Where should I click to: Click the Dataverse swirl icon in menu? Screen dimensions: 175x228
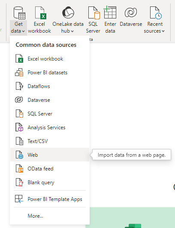19,100
